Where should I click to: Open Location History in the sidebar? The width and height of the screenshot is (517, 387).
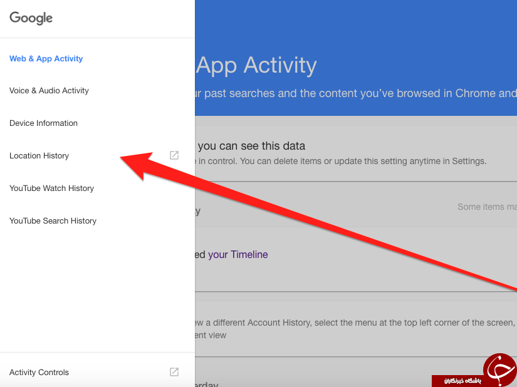tap(39, 155)
